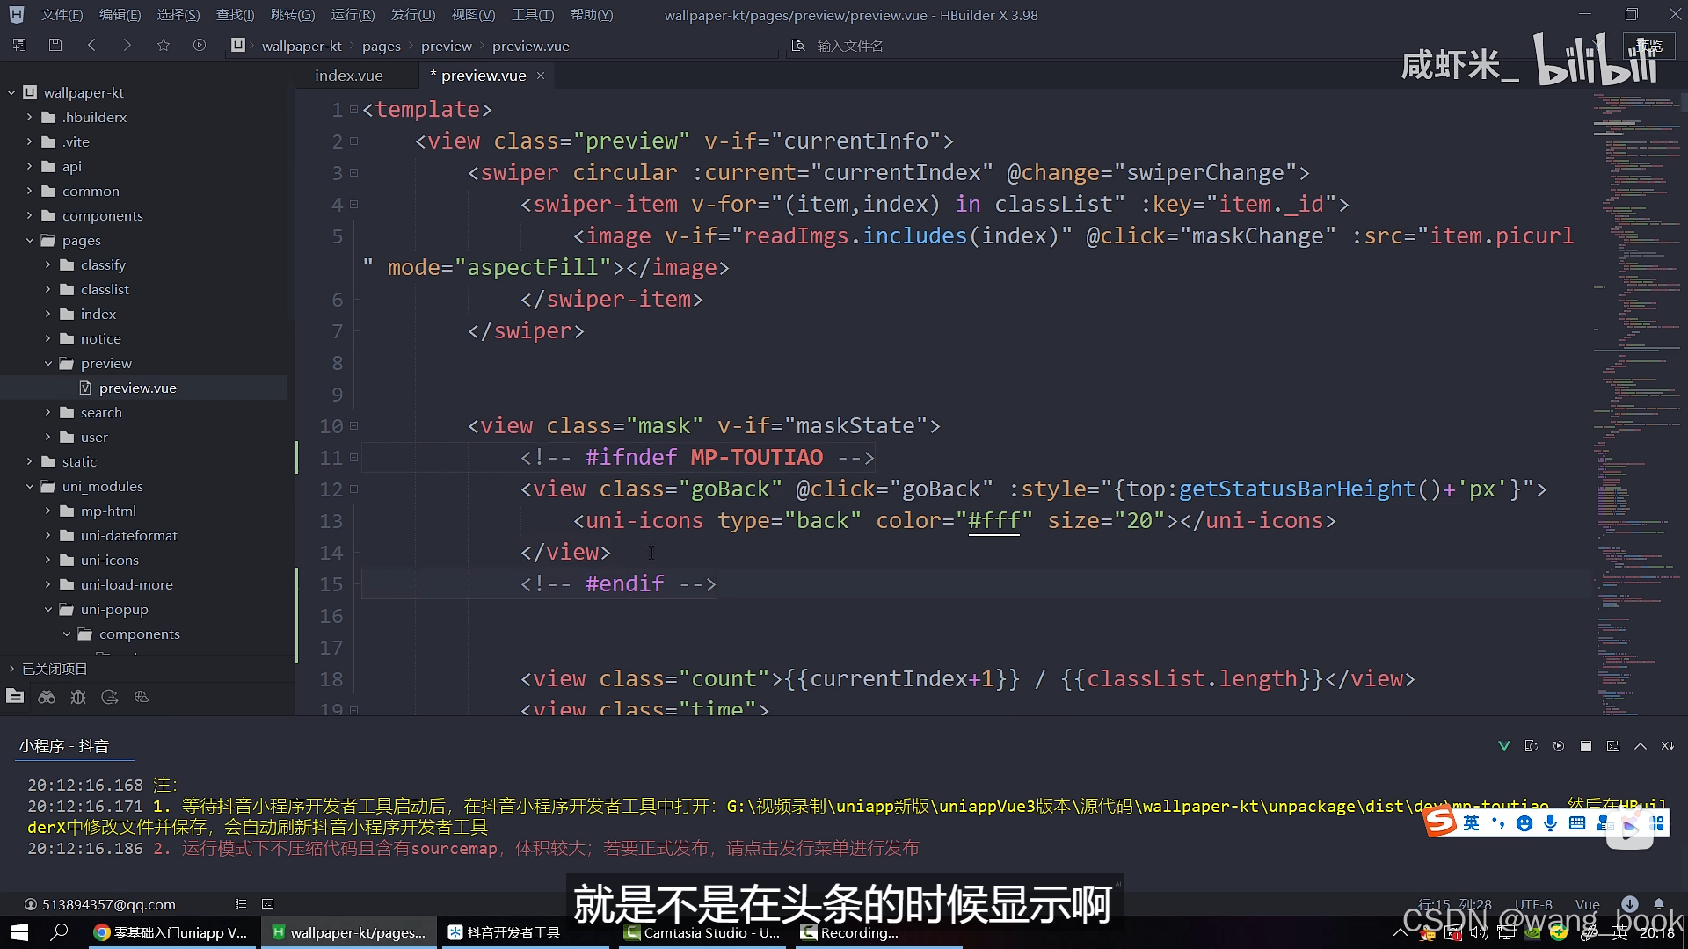Expand the api folder
Viewport: 1688px width, 949px height.
(29, 166)
